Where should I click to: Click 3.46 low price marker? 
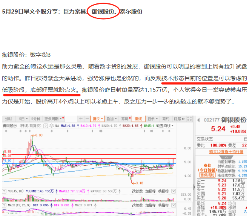point(139,183)
